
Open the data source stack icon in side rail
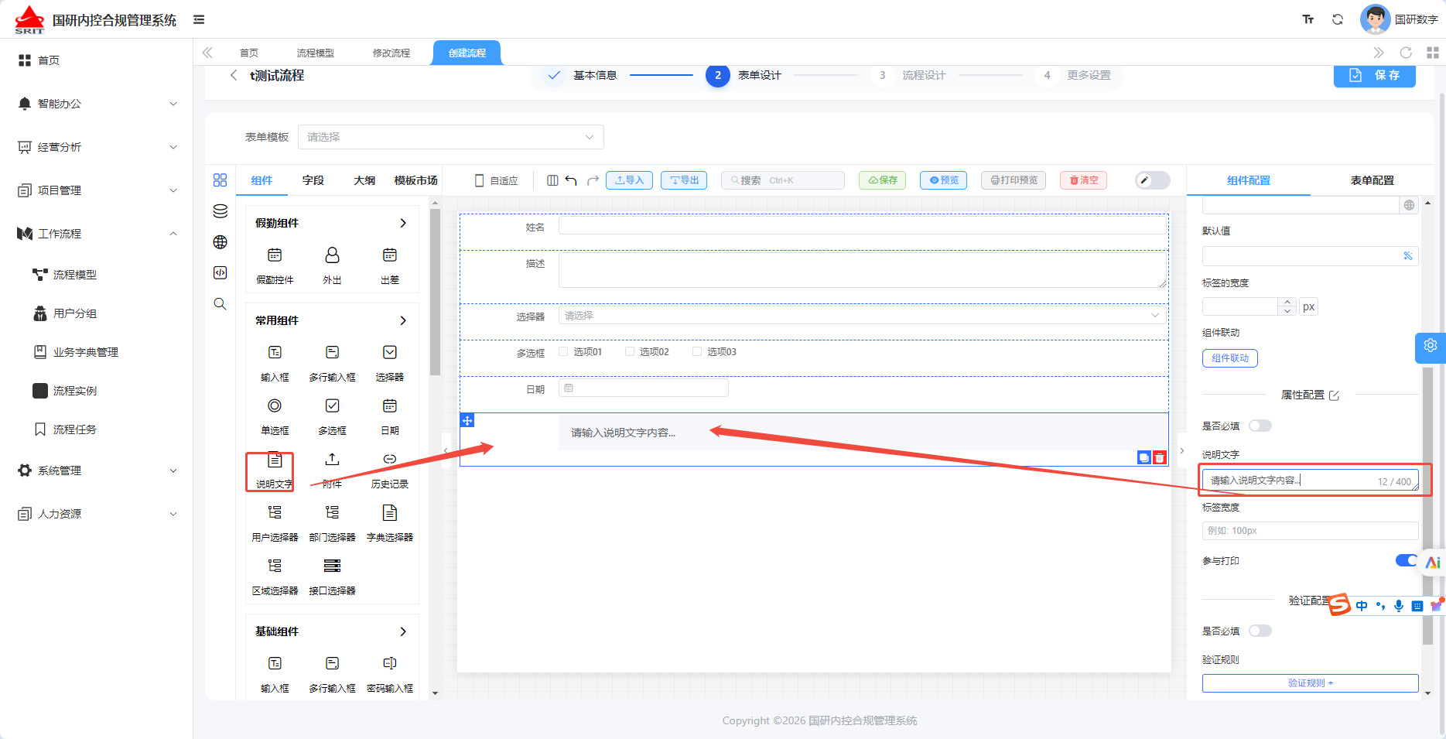pos(220,211)
